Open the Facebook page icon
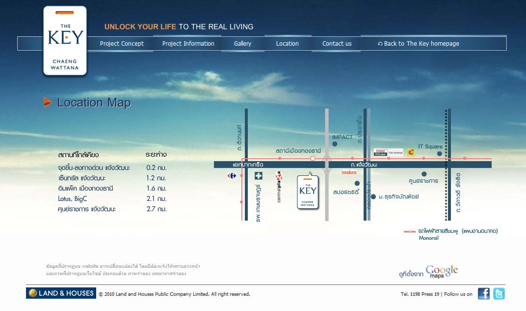This screenshot has width=526, height=311. click(483, 294)
